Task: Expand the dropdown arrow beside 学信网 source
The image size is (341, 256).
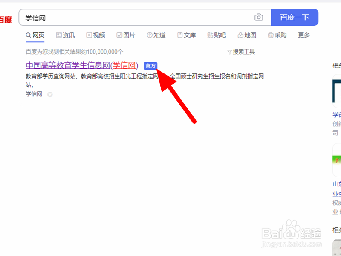Action: 50,94
